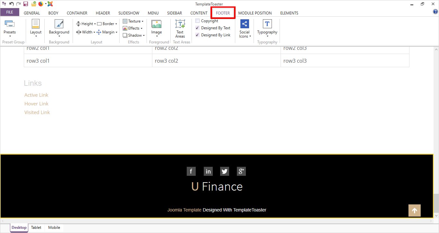Open the Margin dropdown
This screenshot has width=439, height=233.
[107, 32]
